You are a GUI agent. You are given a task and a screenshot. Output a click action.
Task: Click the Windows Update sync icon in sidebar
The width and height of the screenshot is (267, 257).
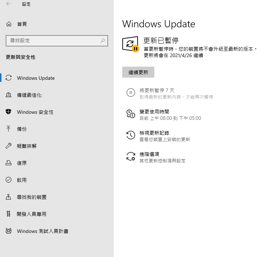9,78
